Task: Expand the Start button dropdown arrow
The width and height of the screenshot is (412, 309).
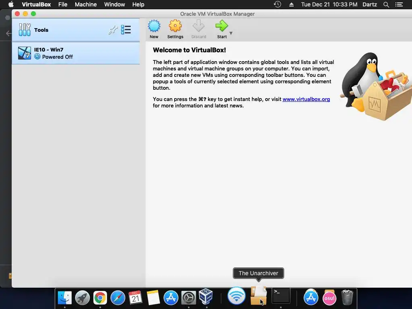Action: tap(231, 33)
